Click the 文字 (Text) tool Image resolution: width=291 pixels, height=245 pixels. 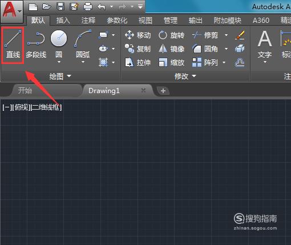point(265,44)
